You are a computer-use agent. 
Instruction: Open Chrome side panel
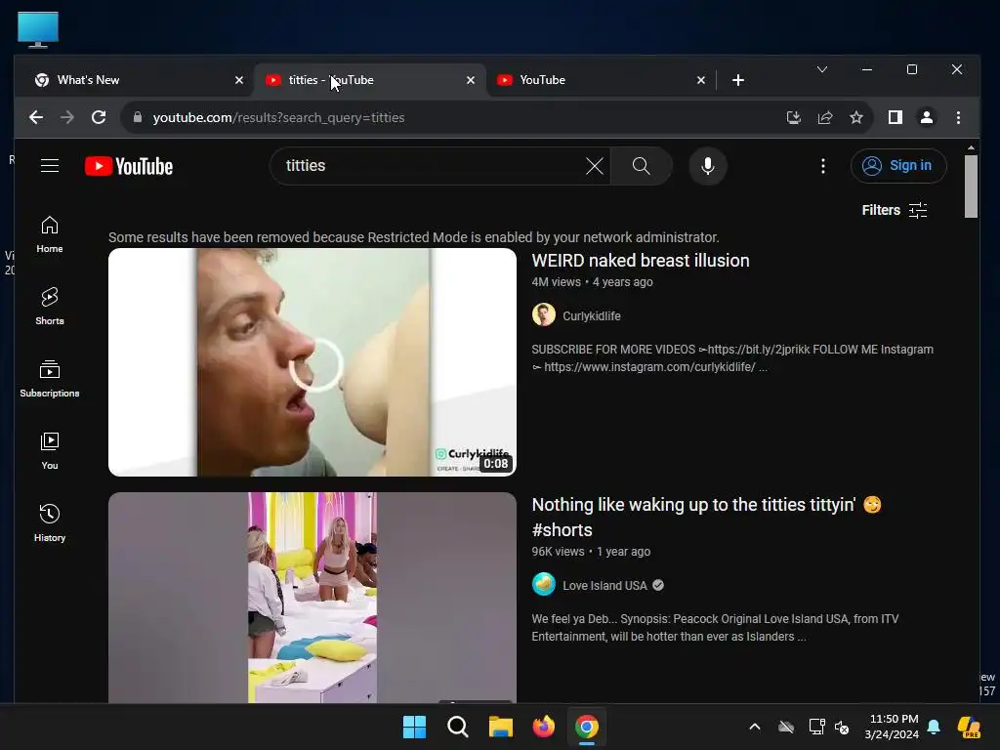tap(895, 117)
